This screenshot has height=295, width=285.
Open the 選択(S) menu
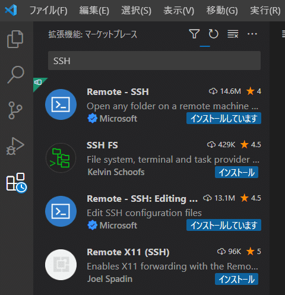click(136, 11)
